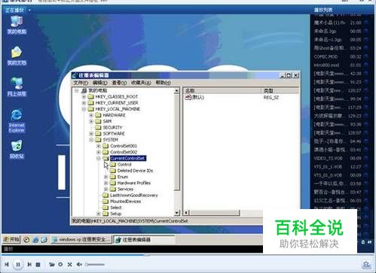Open the 帮助(H) menu in Registry Editor
Image resolution: width=376 pixels, height=273 pixels.
[164, 83]
